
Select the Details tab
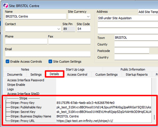(54, 74)
